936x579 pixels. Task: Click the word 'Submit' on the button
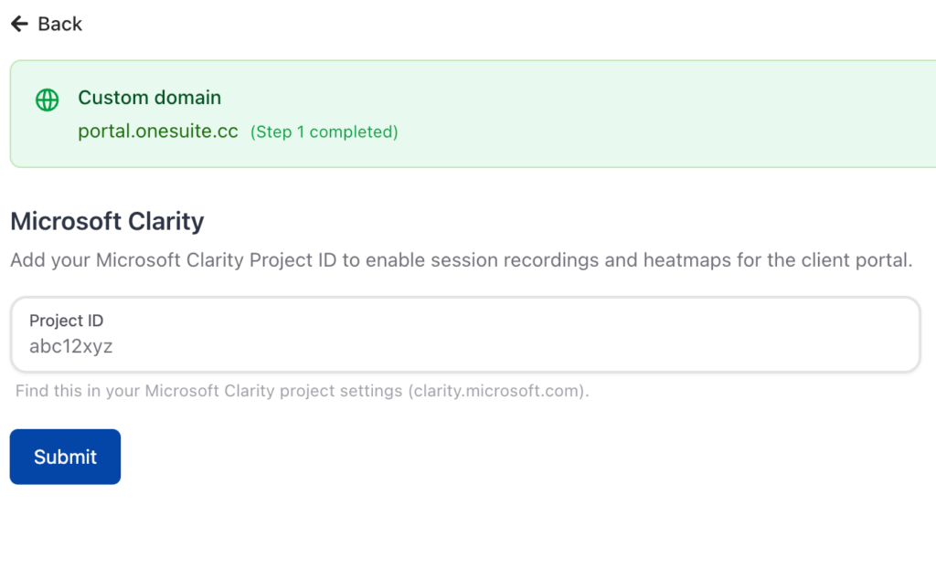(x=65, y=457)
